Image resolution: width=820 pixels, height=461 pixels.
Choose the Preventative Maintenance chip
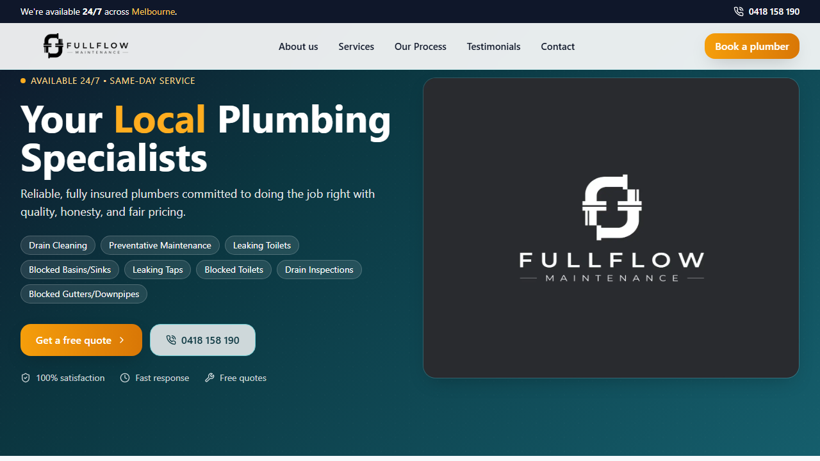(160, 245)
